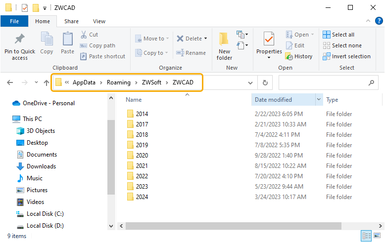Refresh the current folder view

(x=265, y=83)
